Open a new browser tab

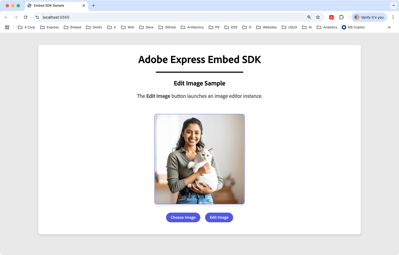93,6
